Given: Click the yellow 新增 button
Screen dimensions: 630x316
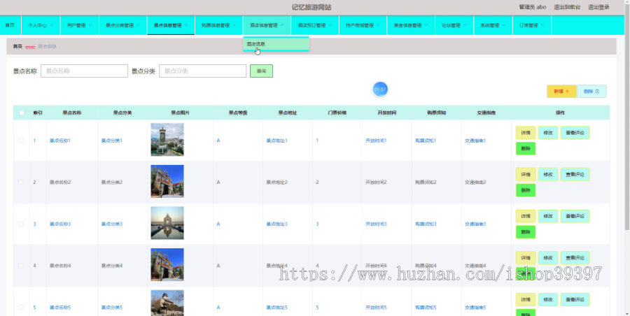Looking at the screenshot, I should pos(561,92).
